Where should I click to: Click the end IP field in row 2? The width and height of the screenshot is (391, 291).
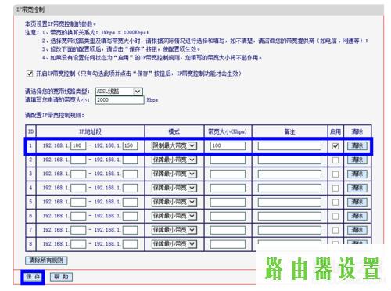click(x=130, y=160)
